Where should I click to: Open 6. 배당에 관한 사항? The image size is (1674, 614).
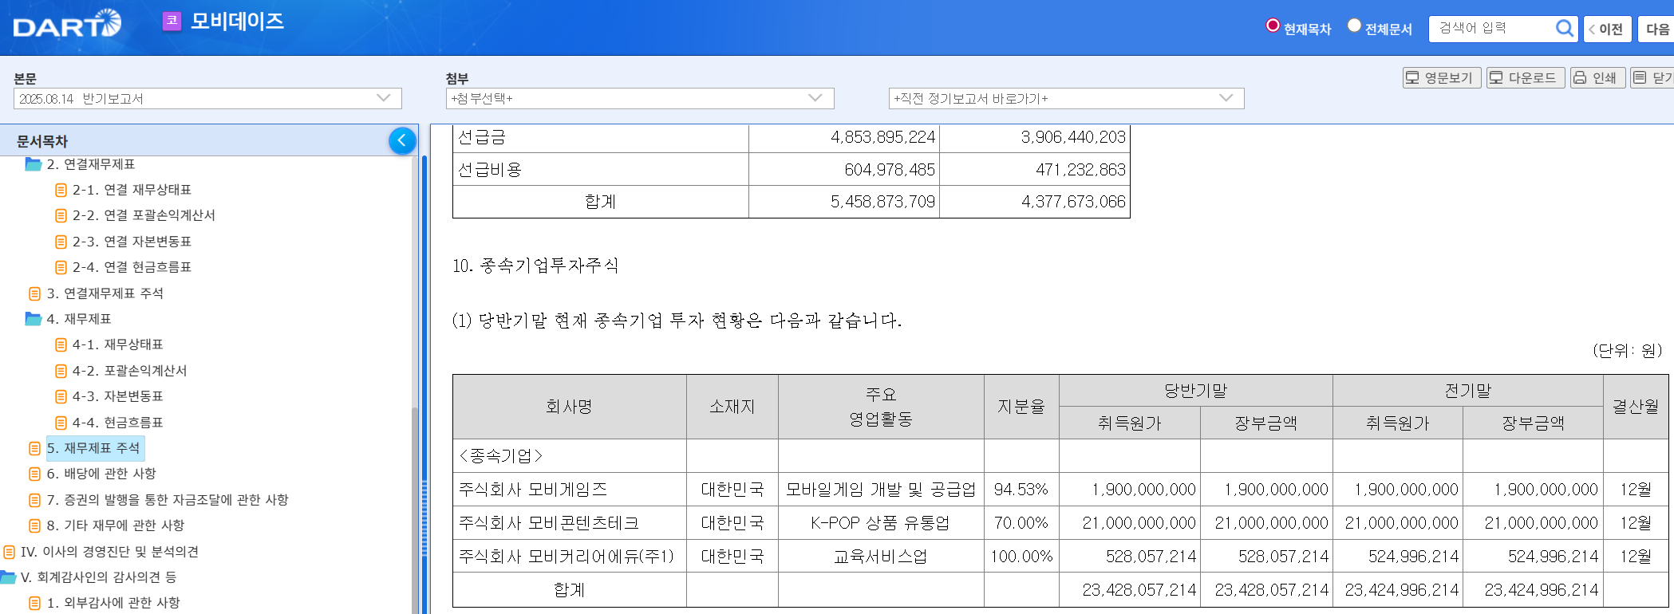101,474
